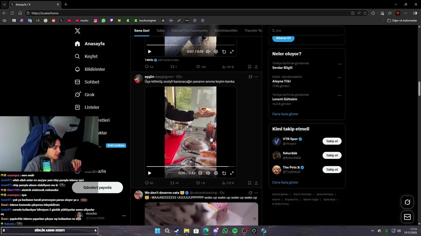Open Diğer sık kullanılanlar bookmarks folder
Image resolution: width=421 pixels, height=236 pixels.
(402, 20)
